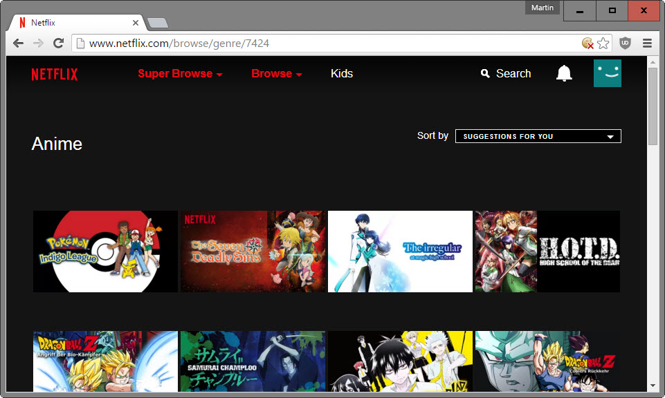This screenshot has height=398, width=665.
Task: Reload the Netflix page
Action: pos(59,44)
